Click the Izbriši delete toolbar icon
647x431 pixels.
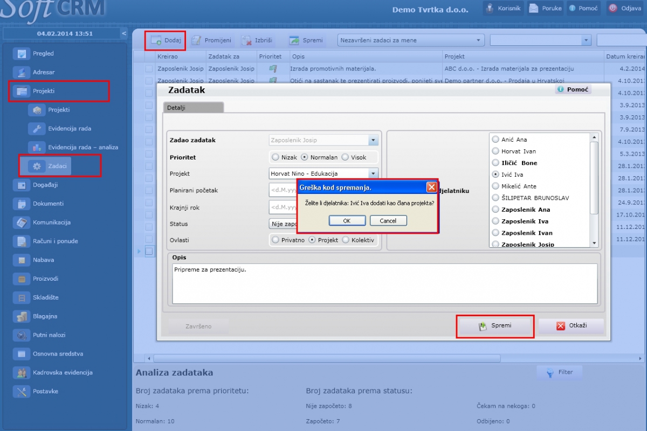247,40
